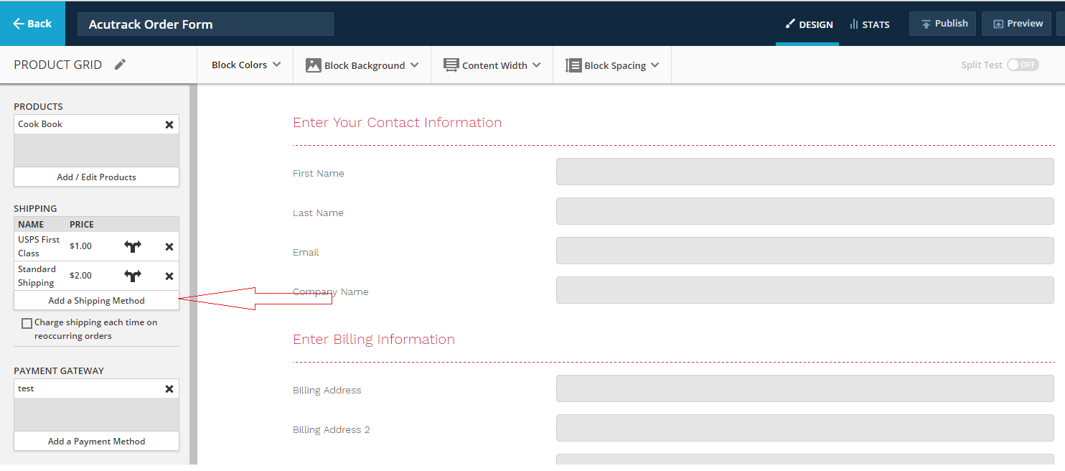Expand the Content Width dropdown

tap(492, 65)
